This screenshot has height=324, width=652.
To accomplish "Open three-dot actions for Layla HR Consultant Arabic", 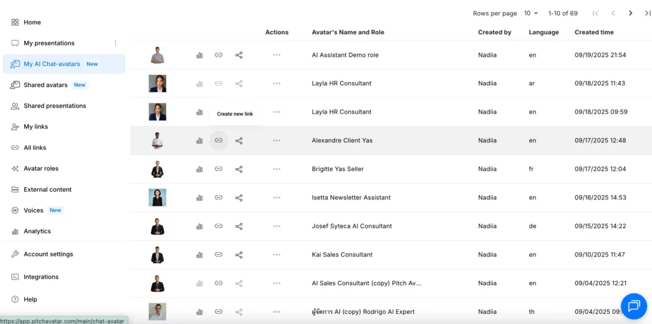I will (276, 83).
